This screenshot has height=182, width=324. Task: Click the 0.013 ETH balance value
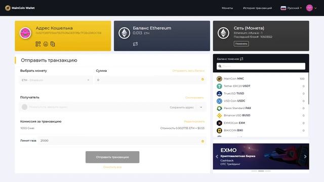point(141,33)
